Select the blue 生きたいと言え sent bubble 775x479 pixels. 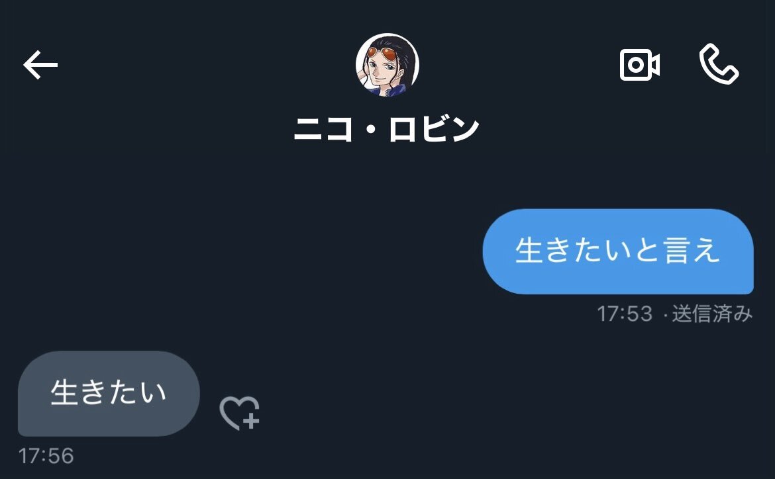618,251
